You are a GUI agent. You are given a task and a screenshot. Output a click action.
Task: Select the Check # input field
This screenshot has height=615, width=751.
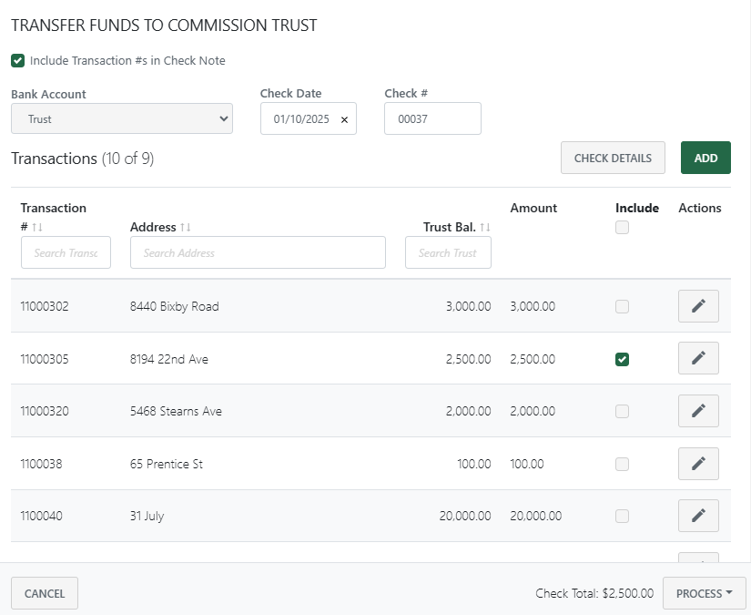point(432,118)
